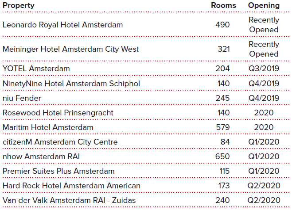The width and height of the screenshot is (292, 210).
Task: Select Premier Suites Plus Amsterdam
Action: coord(58,171)
